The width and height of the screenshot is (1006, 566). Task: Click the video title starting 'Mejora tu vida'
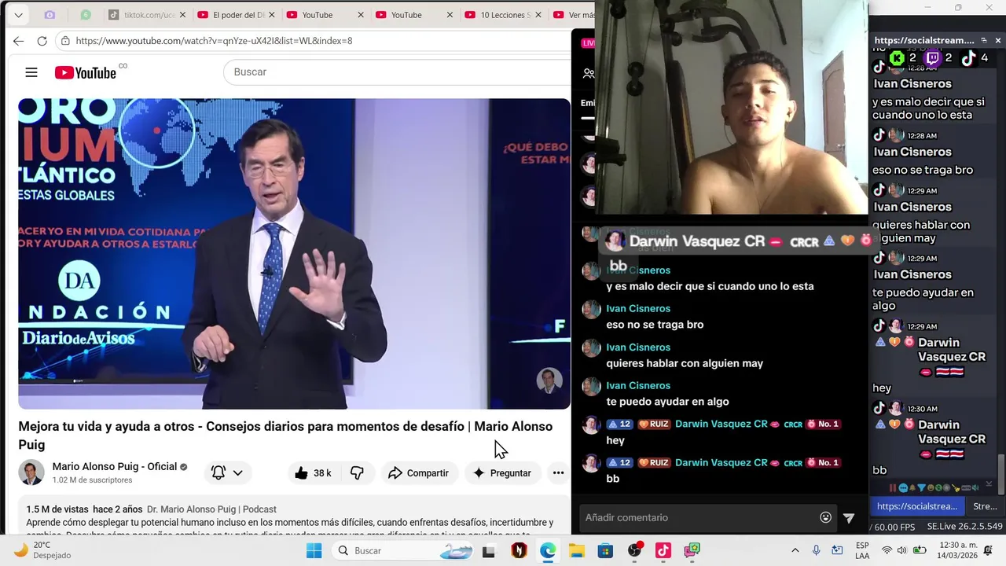[x=285, y=436]
